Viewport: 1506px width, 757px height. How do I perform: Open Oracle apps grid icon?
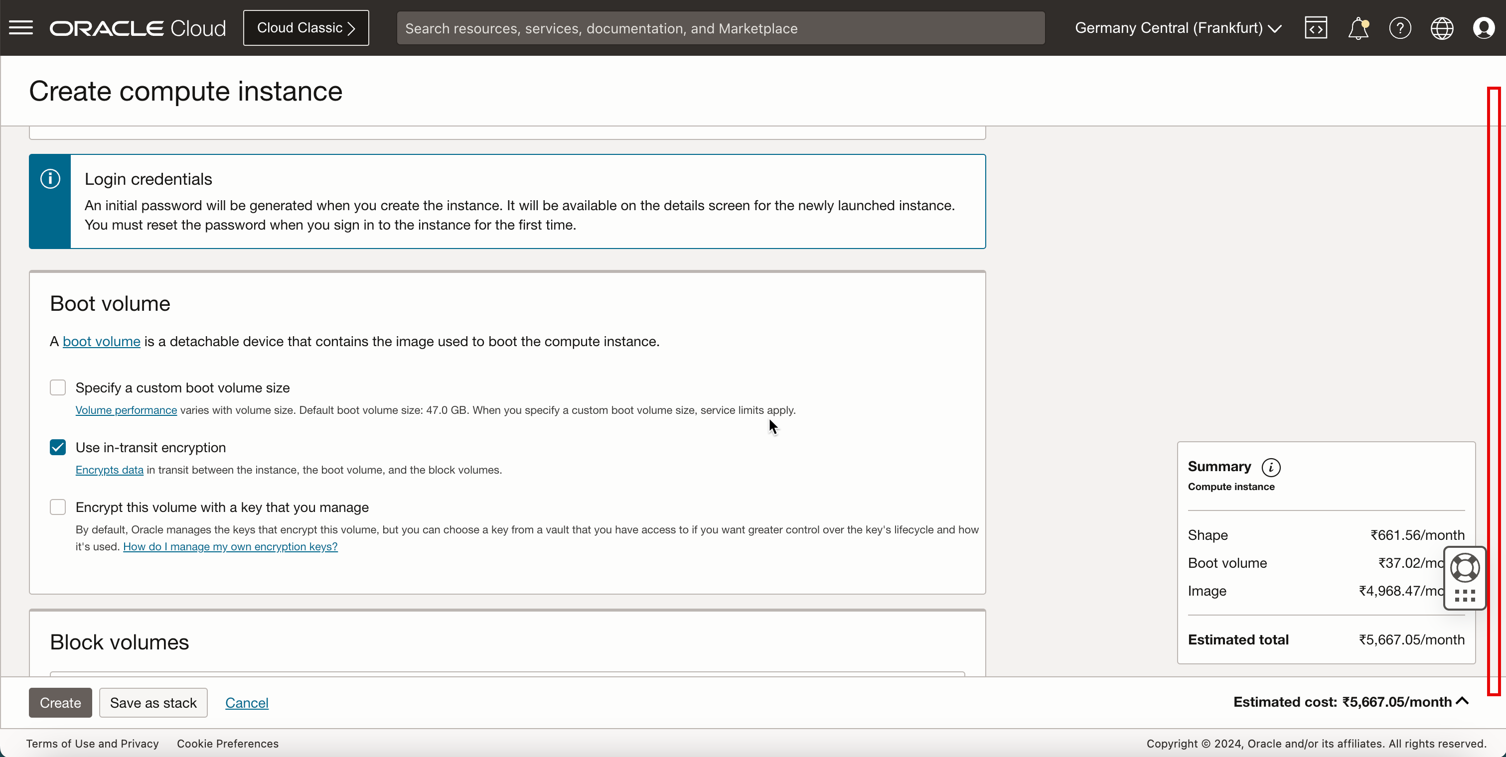(1466, 596)
